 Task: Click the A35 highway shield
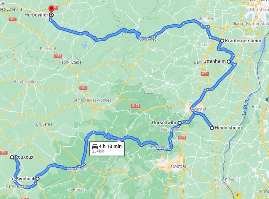[205, 73]
